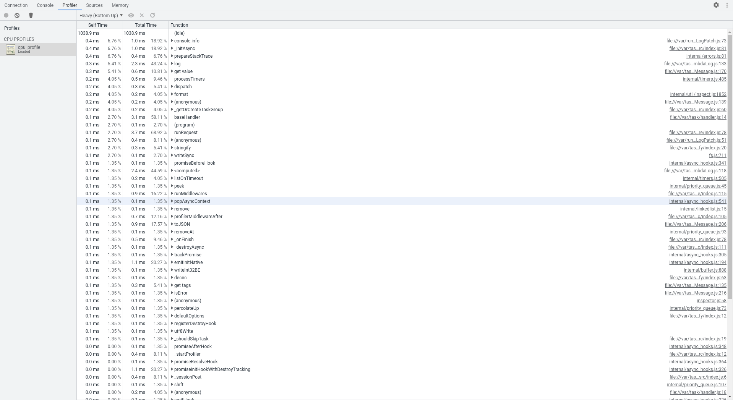Screen dimensions: 733x400
Task: Focus selected function eye icon
Action: coord(131,15)
